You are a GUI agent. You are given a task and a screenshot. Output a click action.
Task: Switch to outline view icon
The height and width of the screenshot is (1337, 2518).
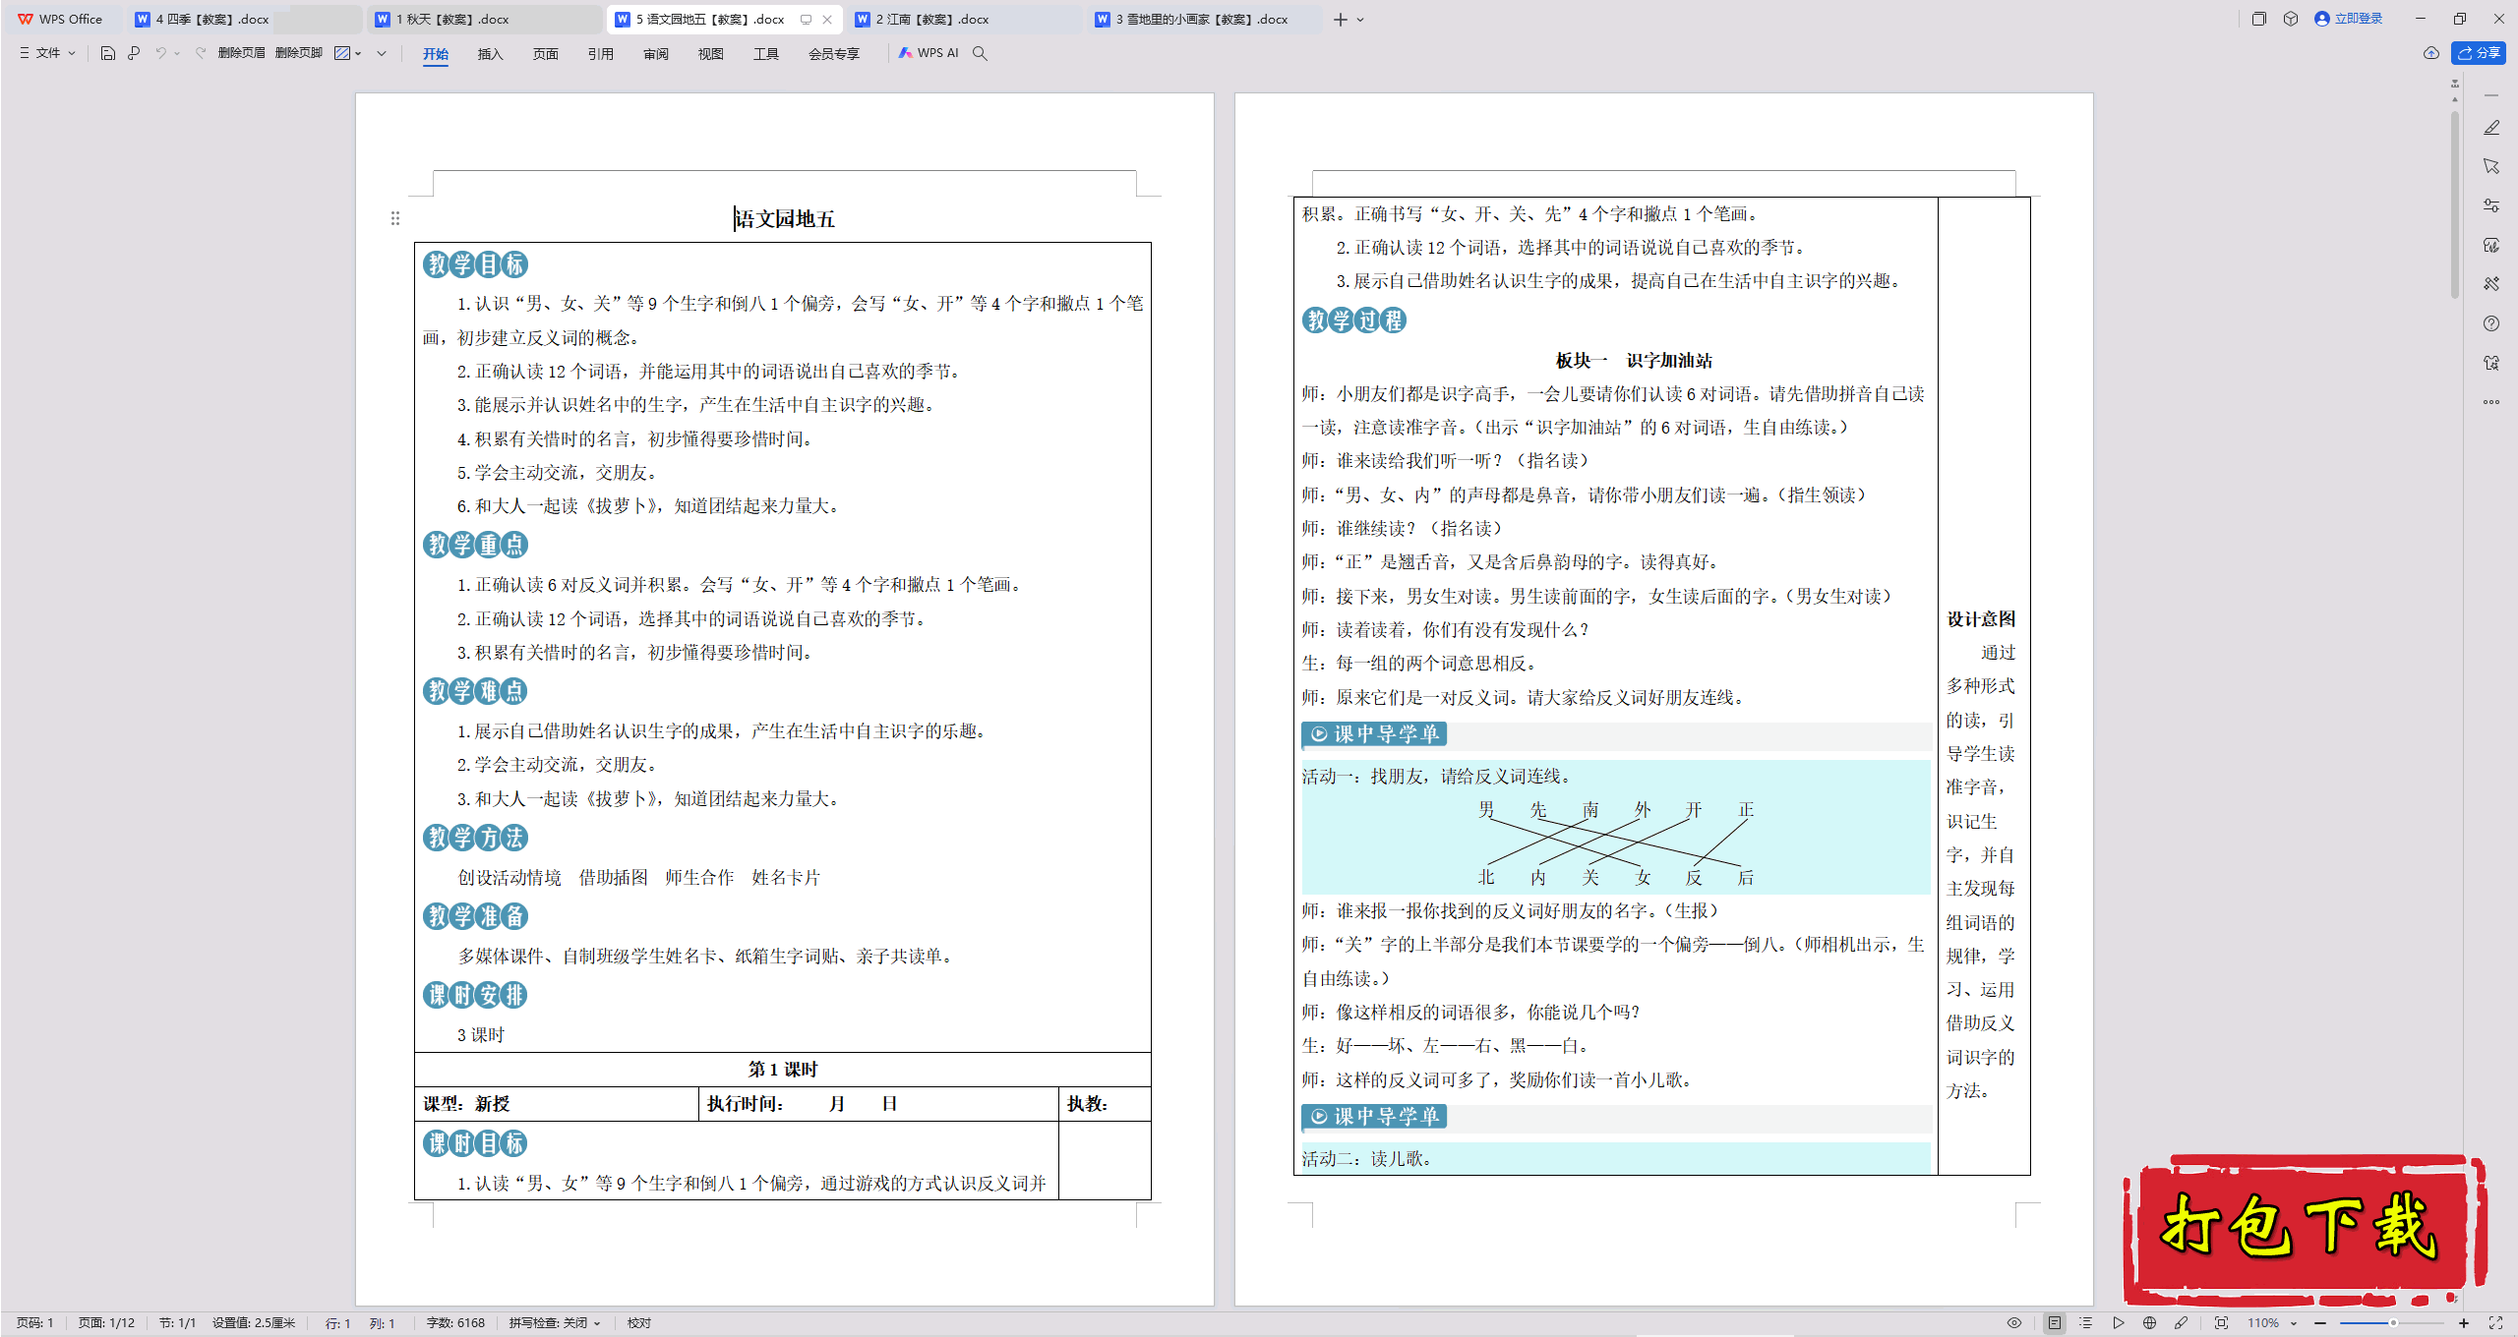coord(2086,1323)
